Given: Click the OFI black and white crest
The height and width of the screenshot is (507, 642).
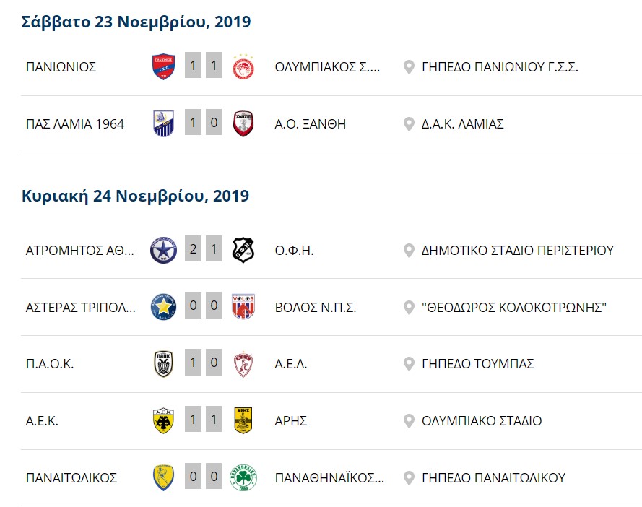Looking at the screenshot, I should pos(243,250).
